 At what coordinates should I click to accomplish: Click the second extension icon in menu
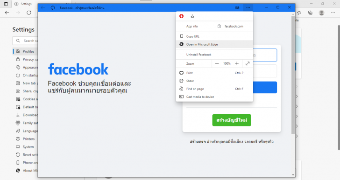[192, 16]
